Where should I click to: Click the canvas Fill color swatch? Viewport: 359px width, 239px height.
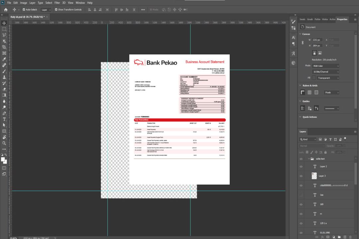[x=314, y=78]
